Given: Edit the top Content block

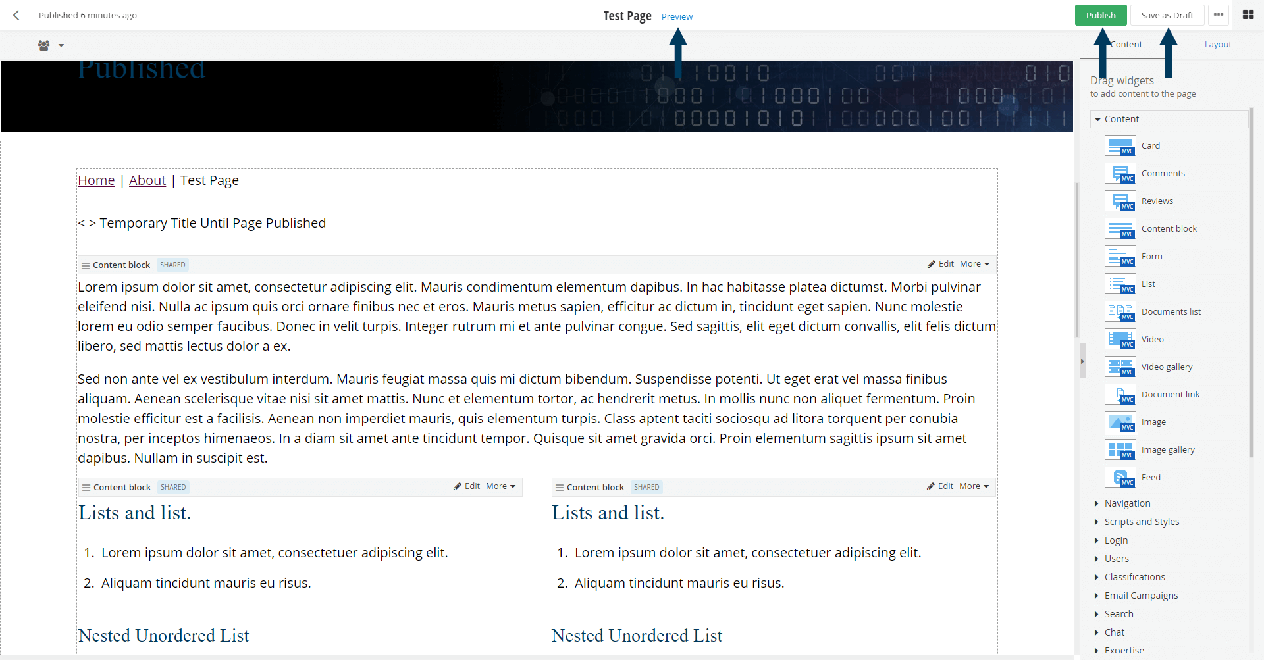Looking at the screenshot, I should point(940,264).
